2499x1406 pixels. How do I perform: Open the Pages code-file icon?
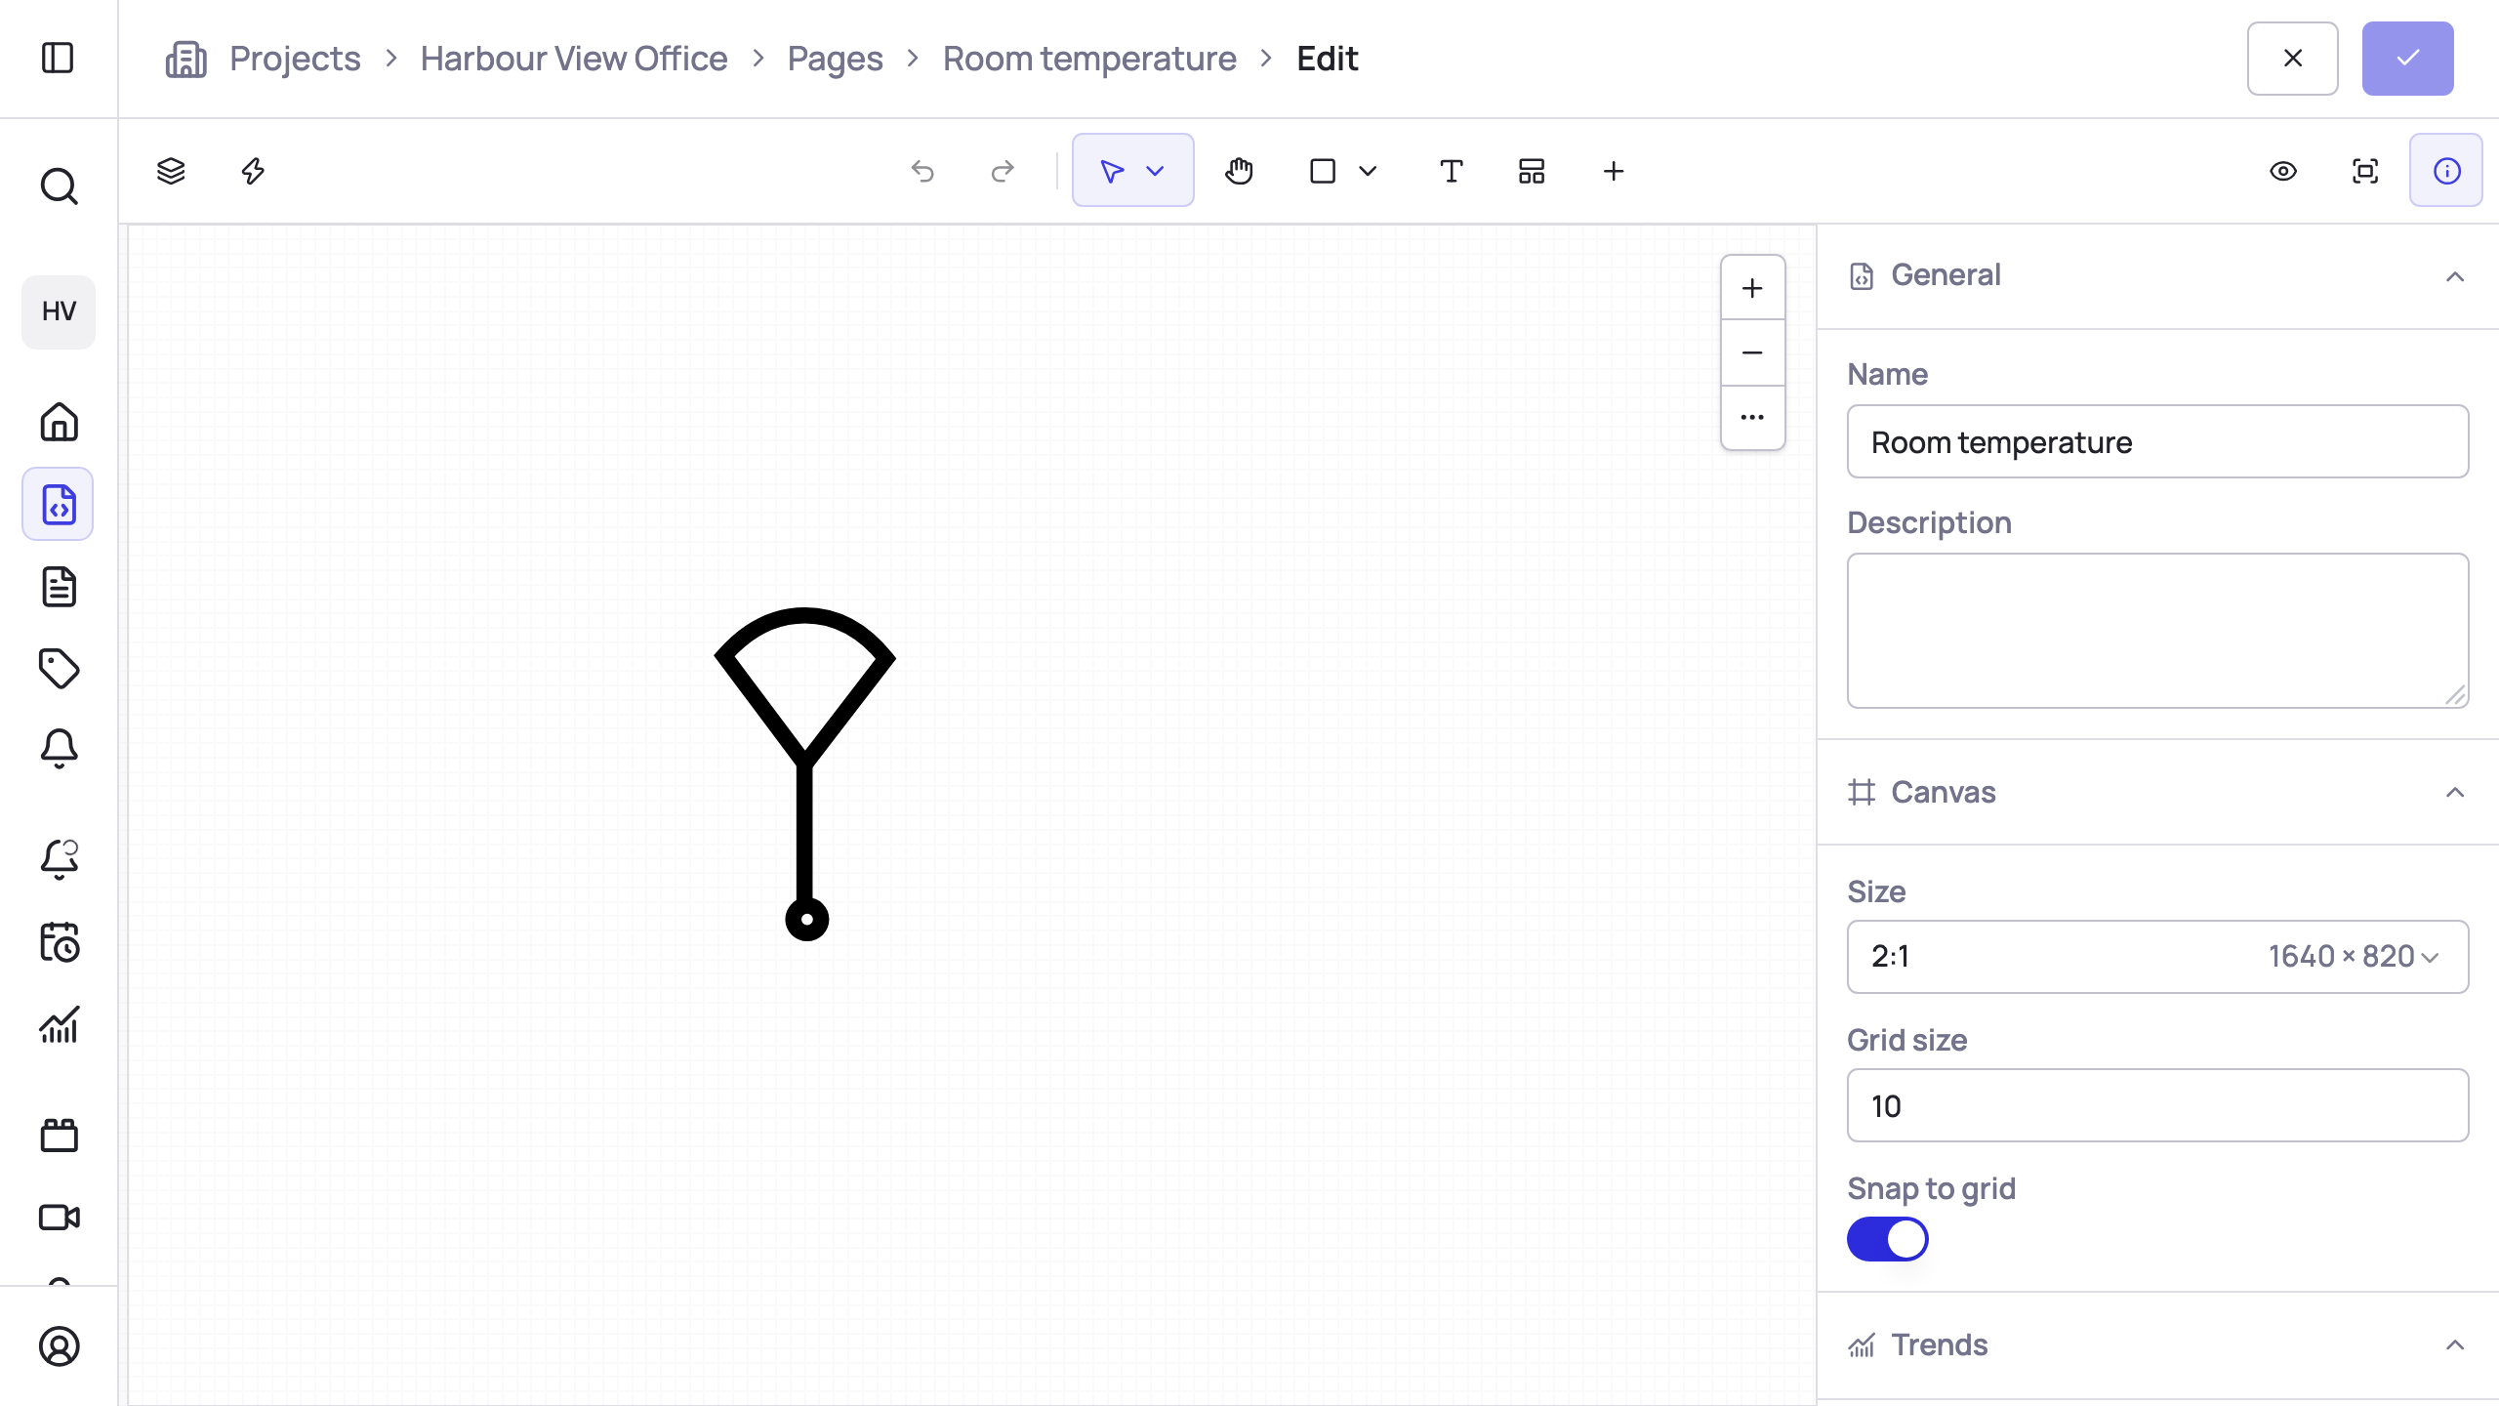(x=59, y=504)
